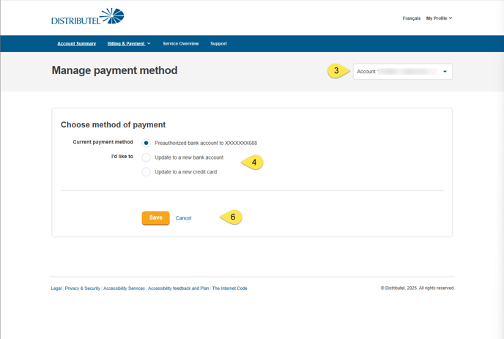Open the Account selector dropdown
This screenshot has height=339, width=504.
[x=403, y=71]
